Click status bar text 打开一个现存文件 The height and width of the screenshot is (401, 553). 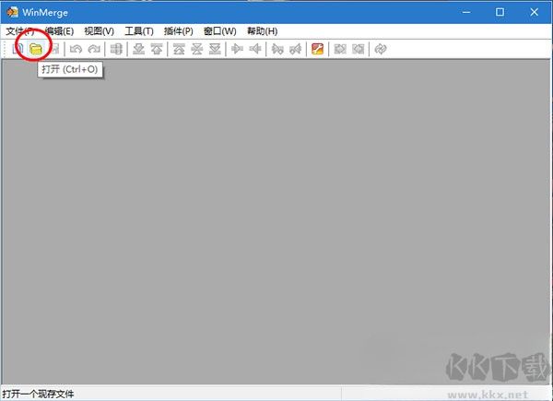pos(38,394)
